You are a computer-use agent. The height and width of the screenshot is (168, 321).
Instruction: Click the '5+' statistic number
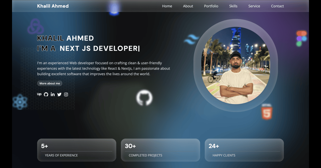pos(45,146)
